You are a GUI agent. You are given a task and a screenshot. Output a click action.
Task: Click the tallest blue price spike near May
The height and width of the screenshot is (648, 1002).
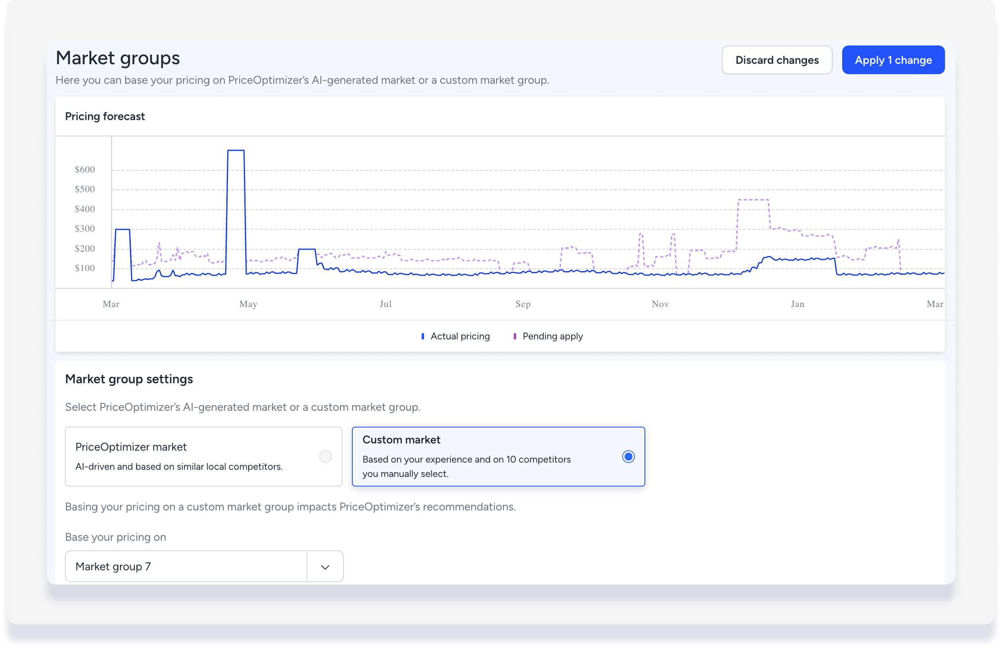[x=236, y=151]
